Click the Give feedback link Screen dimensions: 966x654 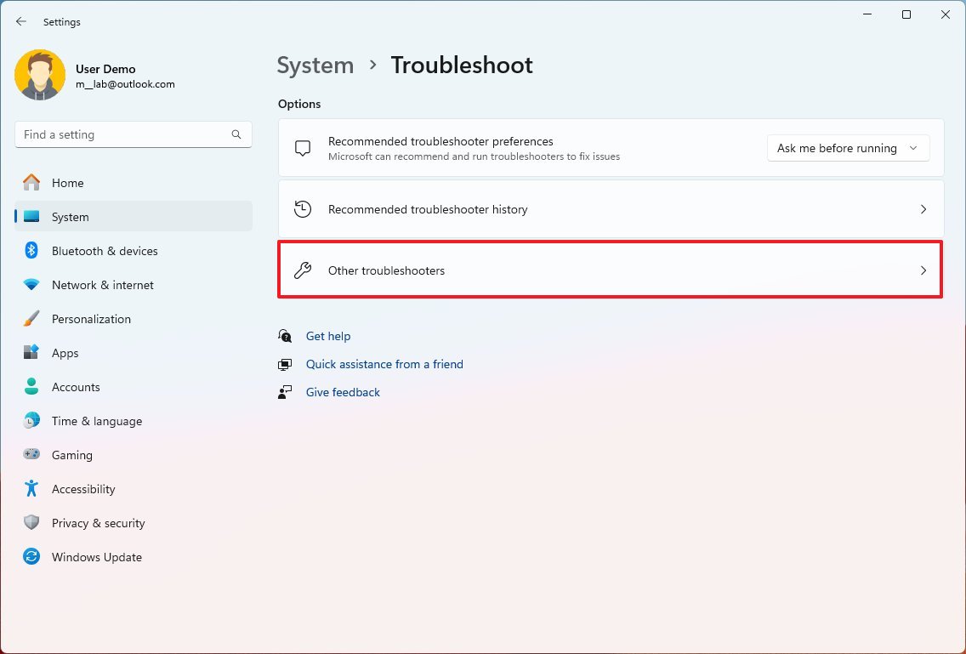[x=343, y=392]
